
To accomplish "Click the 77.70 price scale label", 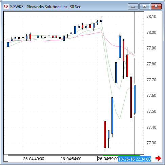I will (151, 80).
